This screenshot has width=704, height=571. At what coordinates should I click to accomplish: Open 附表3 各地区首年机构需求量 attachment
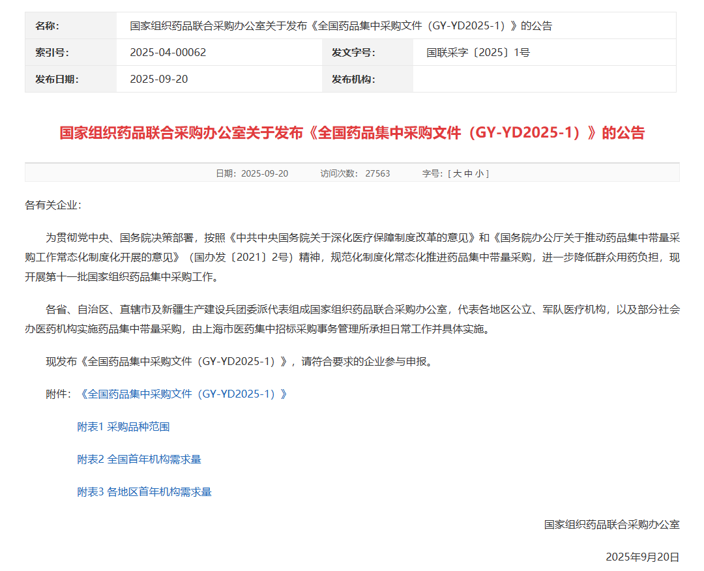(x=144, y=492)
